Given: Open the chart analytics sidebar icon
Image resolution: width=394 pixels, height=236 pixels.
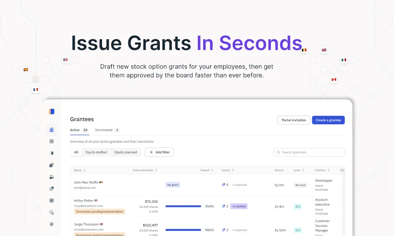Looking at the screenshot, I should pyautogui.click(x=52, y=141).
